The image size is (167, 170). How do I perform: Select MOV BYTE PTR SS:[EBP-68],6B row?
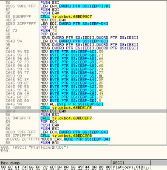point(72,66)
